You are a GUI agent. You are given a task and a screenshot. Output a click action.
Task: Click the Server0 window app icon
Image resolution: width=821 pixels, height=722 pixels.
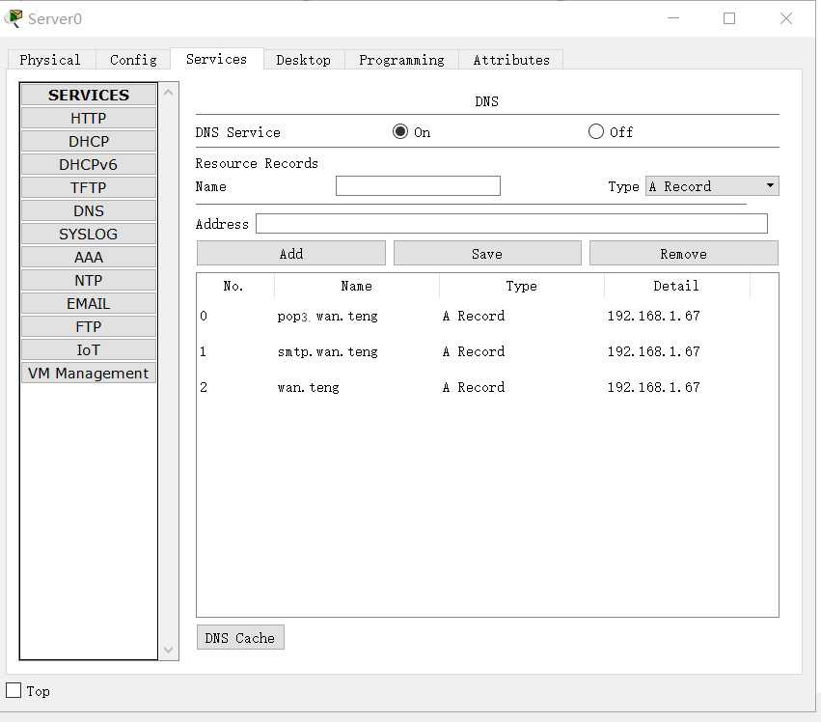tap(14, 19)
